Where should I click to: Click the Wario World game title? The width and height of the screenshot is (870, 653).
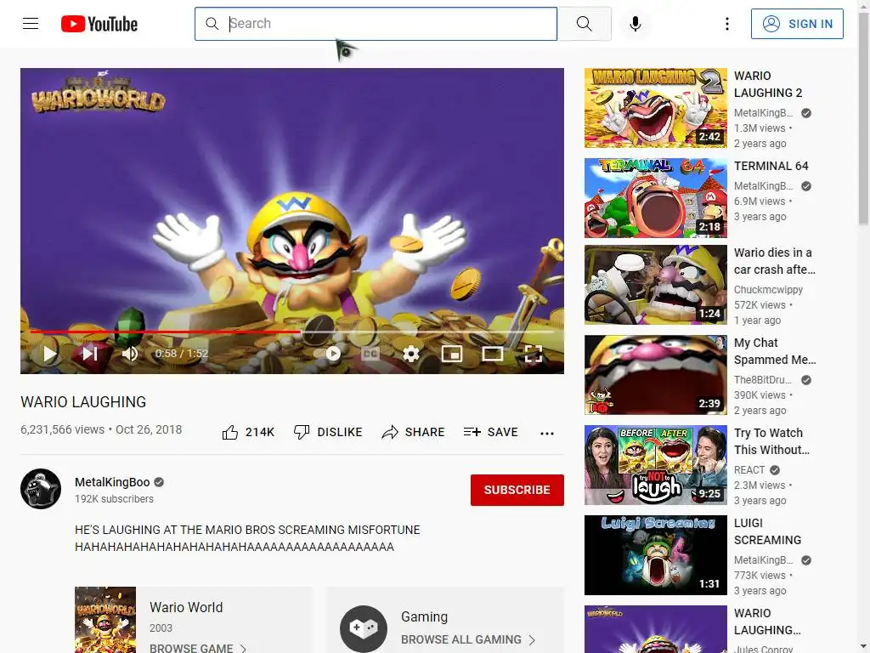(186, 607)
